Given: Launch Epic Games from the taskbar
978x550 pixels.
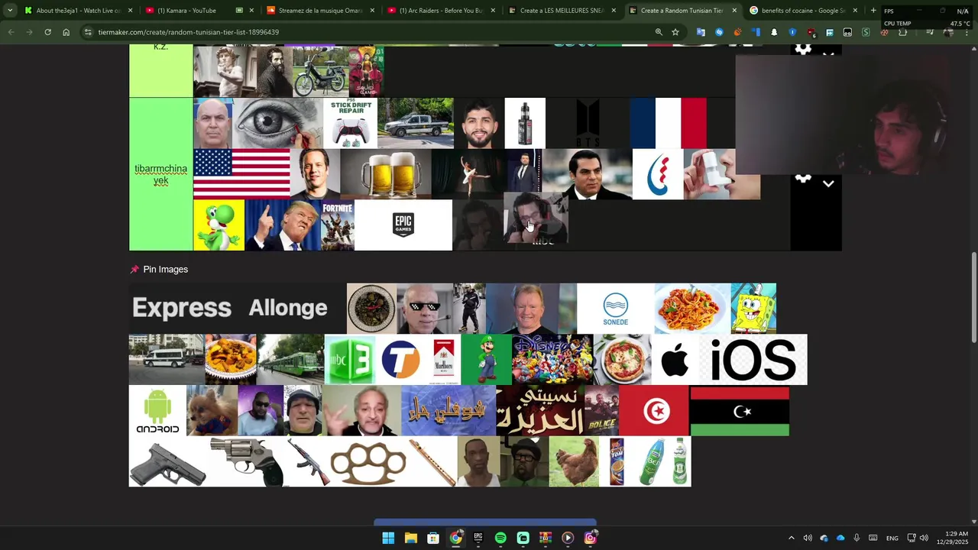Looking at the screenshot, I should point(478,538).
